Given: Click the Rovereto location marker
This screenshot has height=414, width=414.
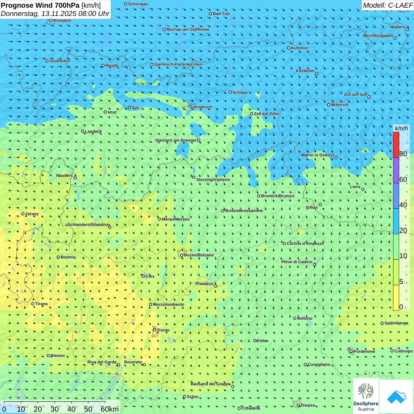Looking at the screenshot, I should (x=144, y=365).
